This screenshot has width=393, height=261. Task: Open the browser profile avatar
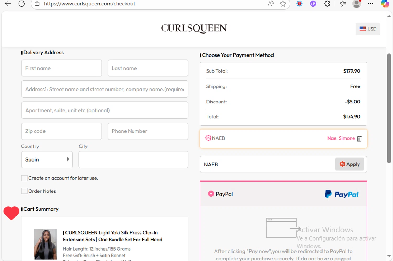[357, 4]
